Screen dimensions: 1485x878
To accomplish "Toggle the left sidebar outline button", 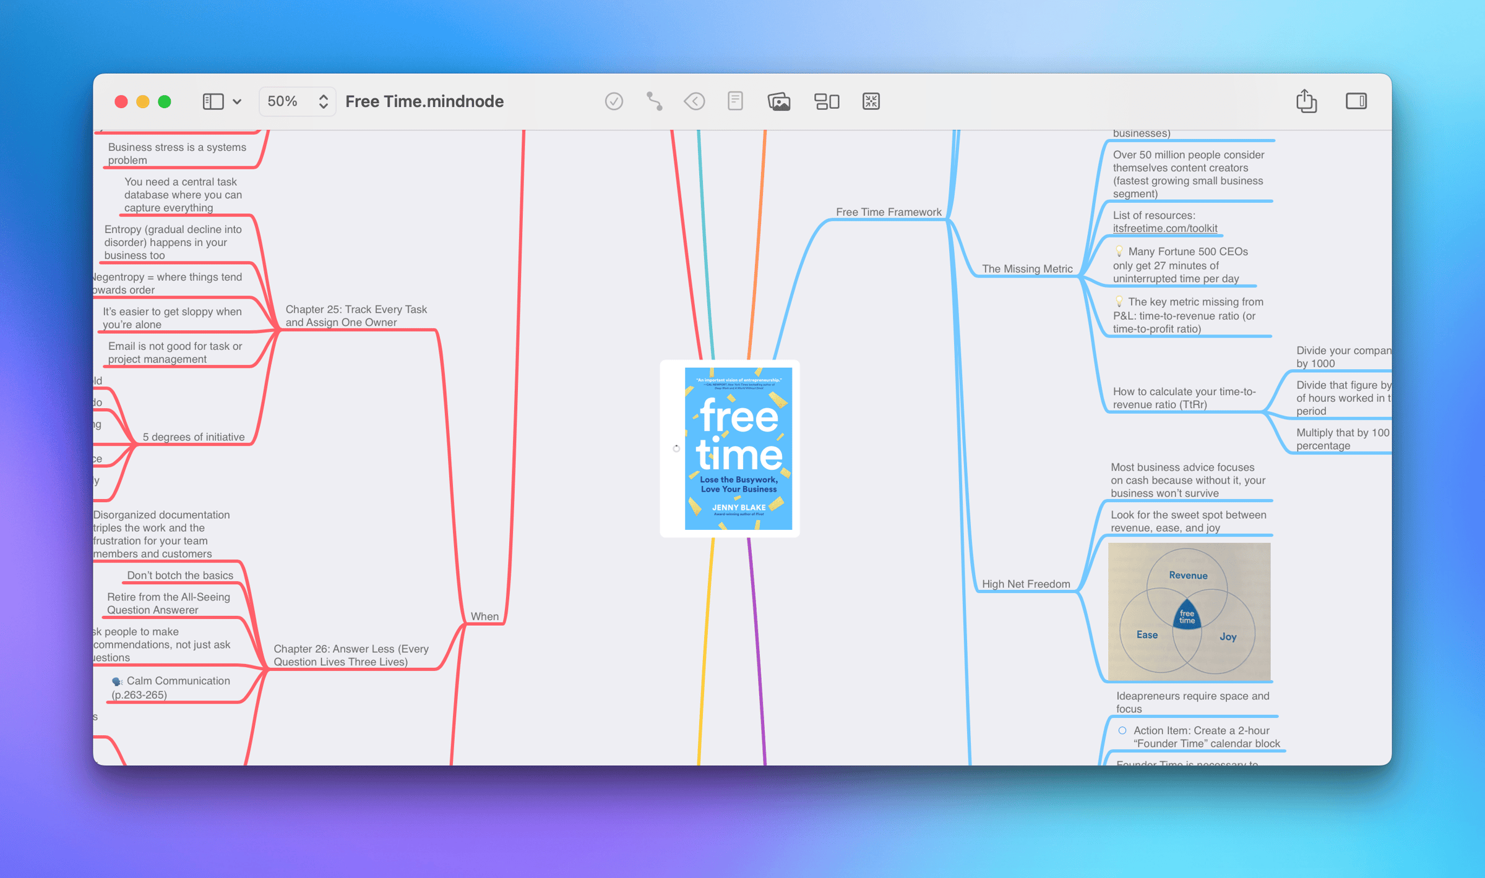I will coord(213,101).
